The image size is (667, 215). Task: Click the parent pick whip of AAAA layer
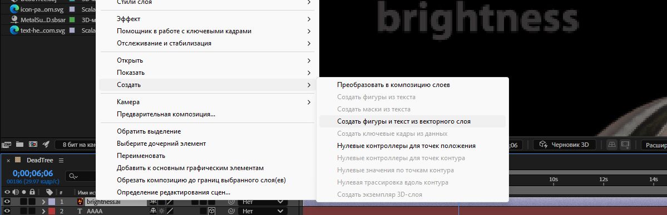point(232,211)
